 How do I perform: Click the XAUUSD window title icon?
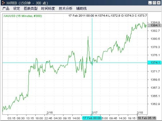[3, 3]
